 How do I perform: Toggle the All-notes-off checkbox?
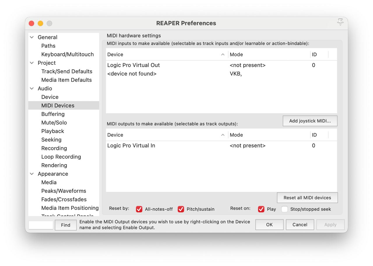139,209
